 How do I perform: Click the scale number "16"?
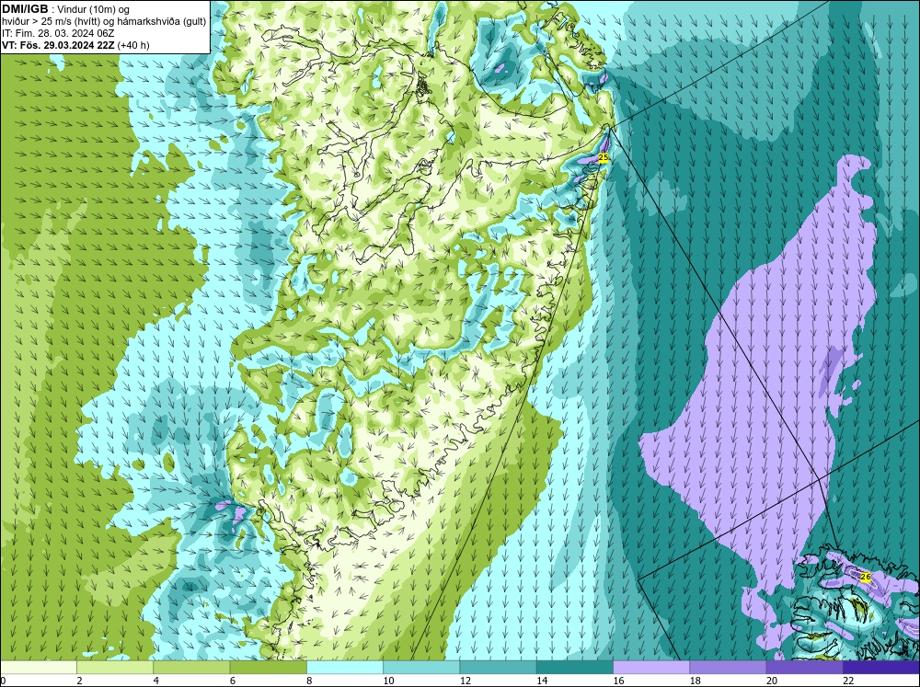(618, 680)
